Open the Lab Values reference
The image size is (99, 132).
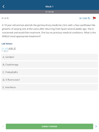(7, 44)
